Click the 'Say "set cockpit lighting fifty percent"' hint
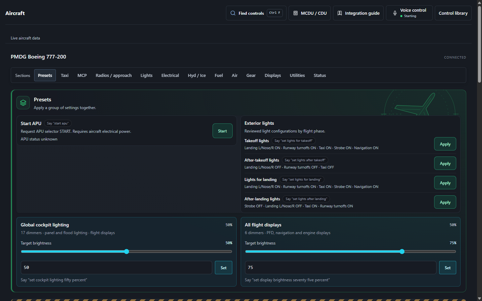The image size is (482, 301). (54, 280)
